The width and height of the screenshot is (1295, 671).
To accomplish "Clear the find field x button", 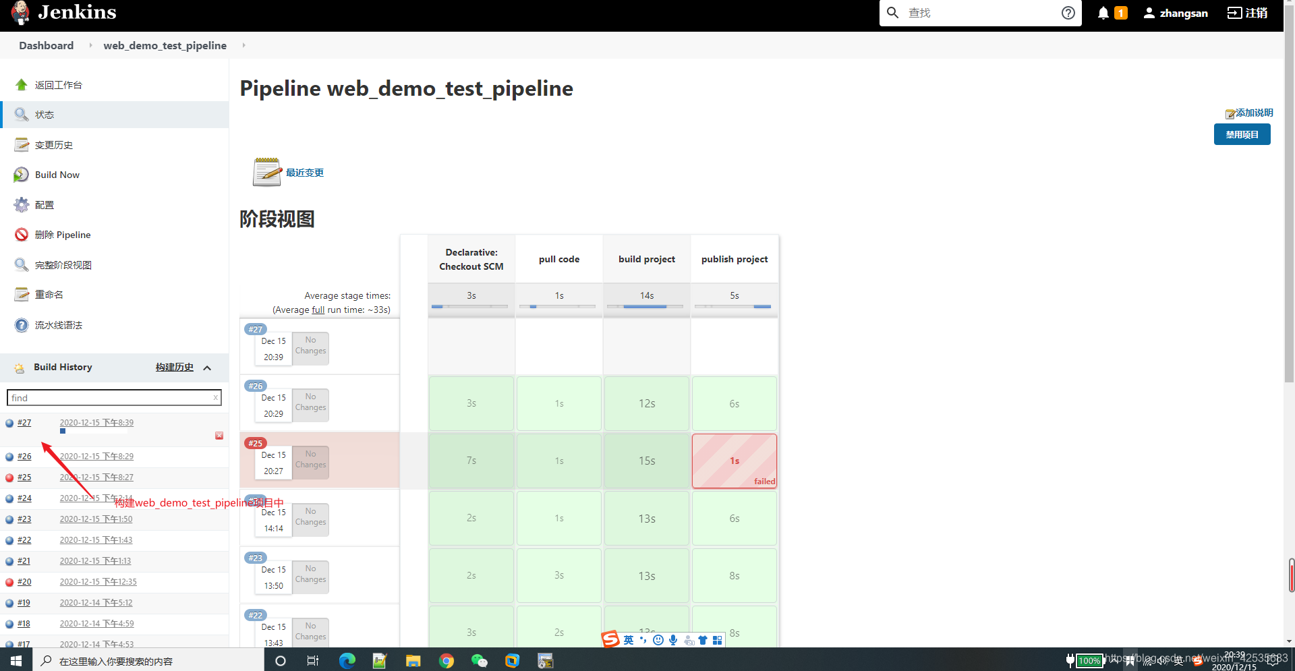I will tap(216, 398).
